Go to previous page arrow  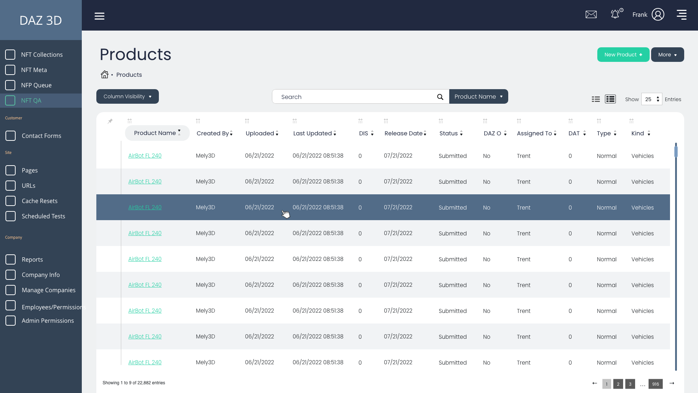click(x=594, y=383)
